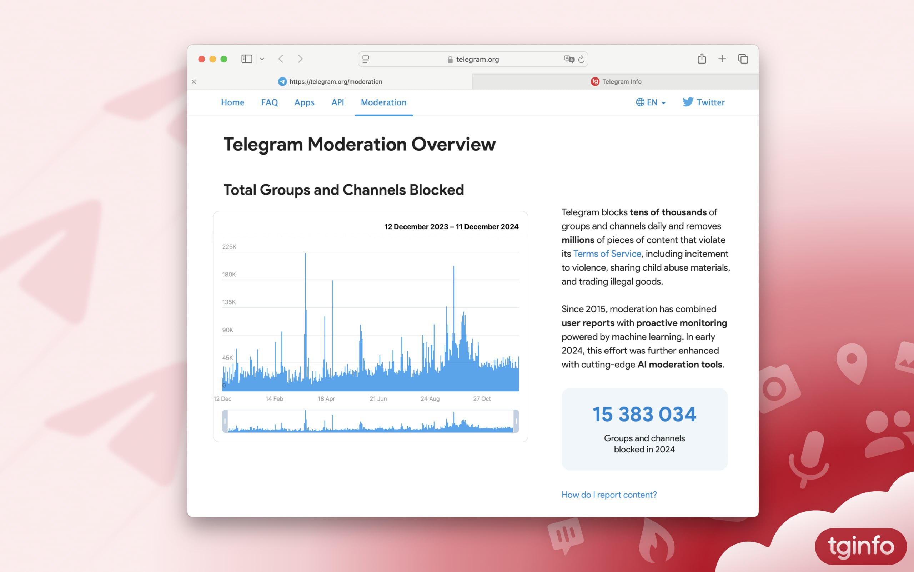914x572 pixels.
Task: Click the '90K' axis label
Action: click(227, 330)
